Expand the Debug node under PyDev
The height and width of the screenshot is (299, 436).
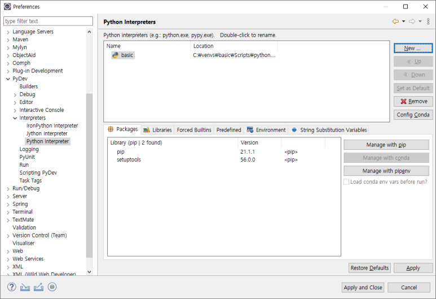[15, 95]
